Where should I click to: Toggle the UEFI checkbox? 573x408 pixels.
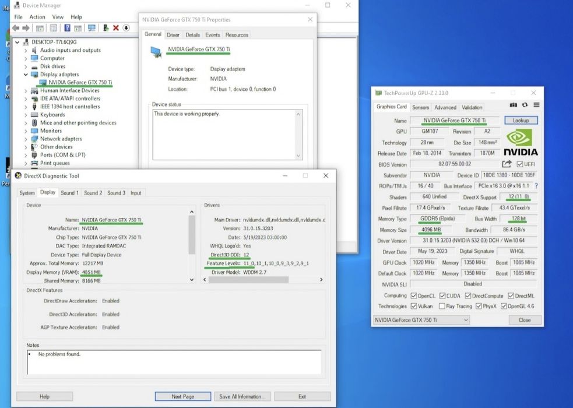[519, 164]
